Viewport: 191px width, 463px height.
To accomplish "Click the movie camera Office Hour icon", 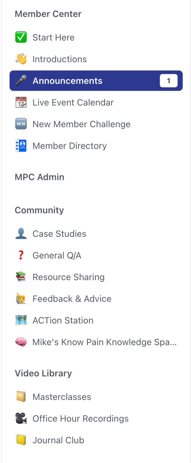I will (21, 418).
